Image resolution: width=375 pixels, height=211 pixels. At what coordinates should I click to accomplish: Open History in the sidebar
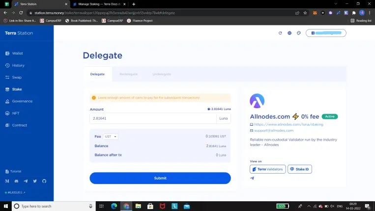pyautogui.click(x=15, y=65)
